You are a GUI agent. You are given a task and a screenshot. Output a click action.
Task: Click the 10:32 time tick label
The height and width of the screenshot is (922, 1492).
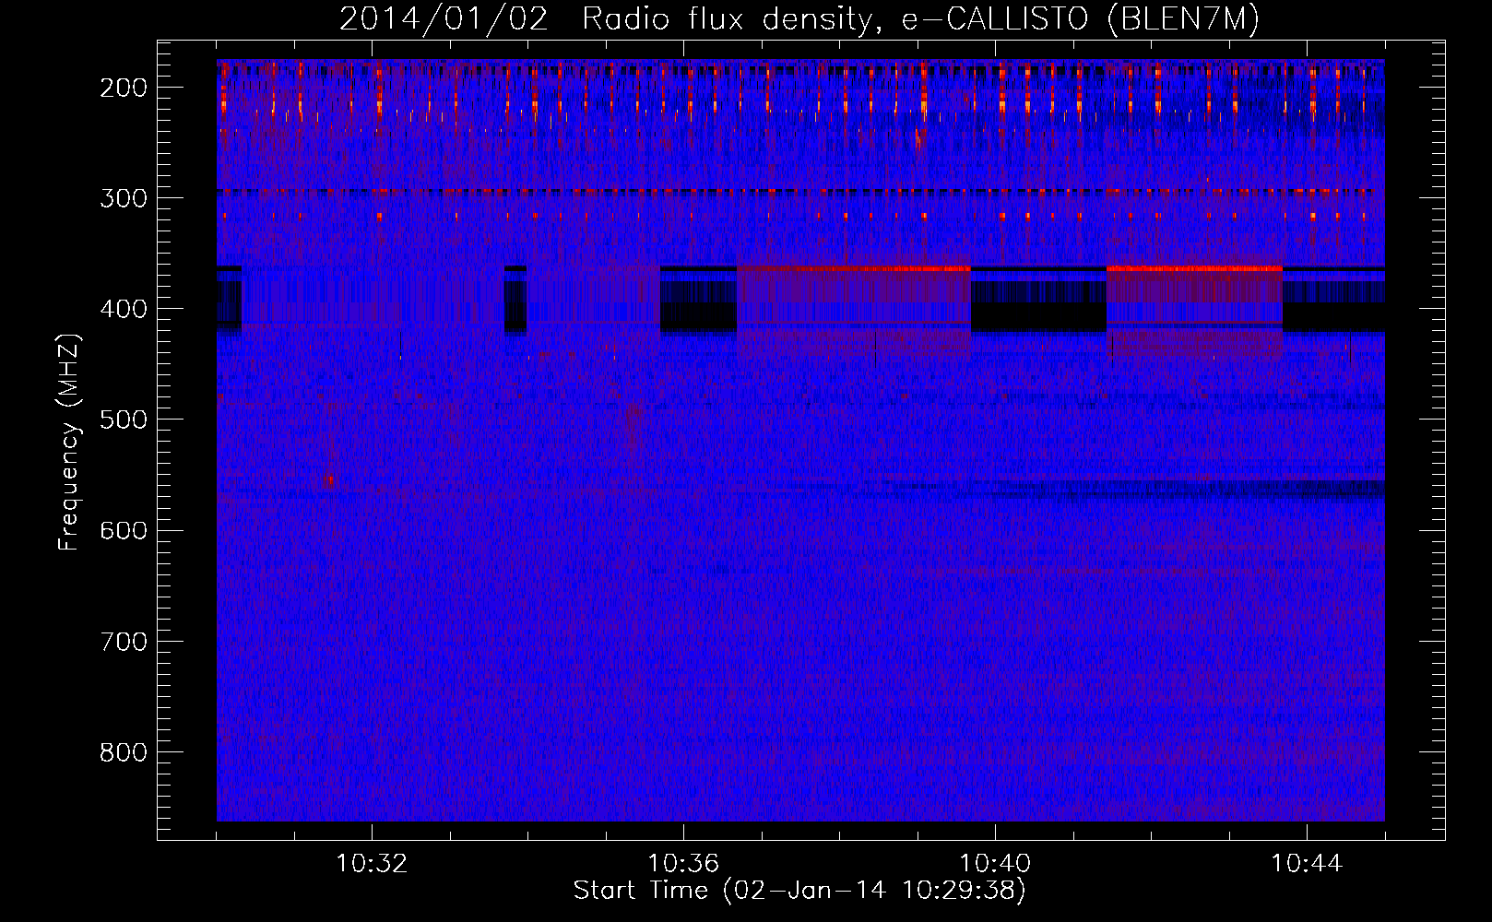372,864
